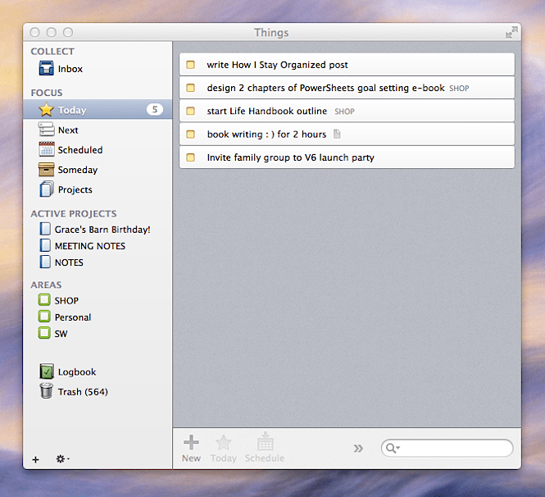545x497 pixels.
Task: Open Trash (564)
Action: (x=98, y=391)
